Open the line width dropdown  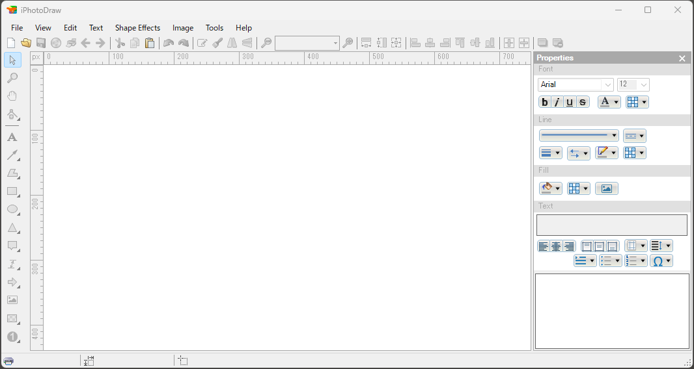click(x=551, y=153)
